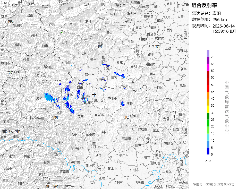
Task: Pick the dark green 25–30 dBZ swatch
Action: click(208, 116)
